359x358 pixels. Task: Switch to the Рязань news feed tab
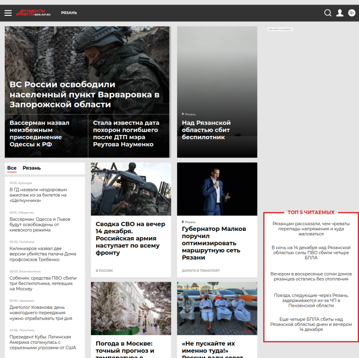point(32,168)
